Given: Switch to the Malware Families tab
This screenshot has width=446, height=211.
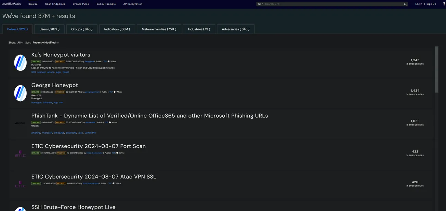Looking at the screenshot, I should click(x=159, y=29).
